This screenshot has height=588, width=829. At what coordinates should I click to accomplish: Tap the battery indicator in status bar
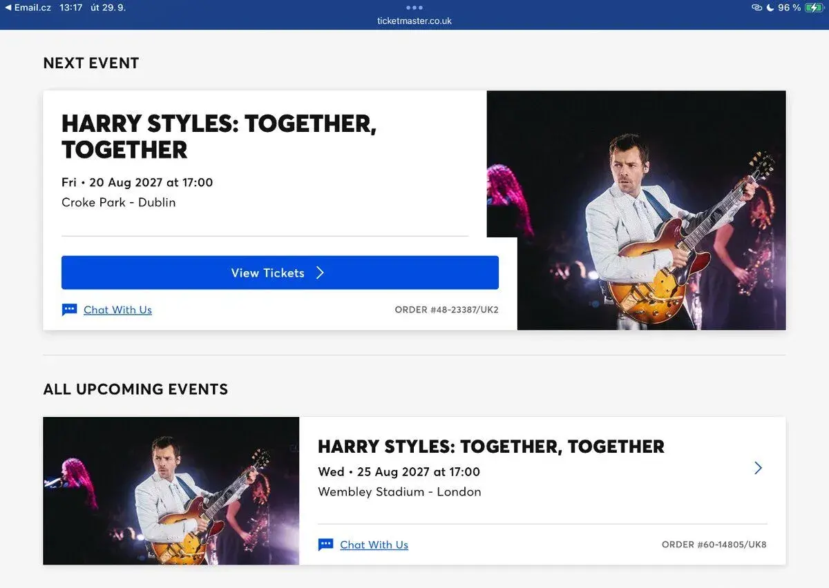point(814,8)
